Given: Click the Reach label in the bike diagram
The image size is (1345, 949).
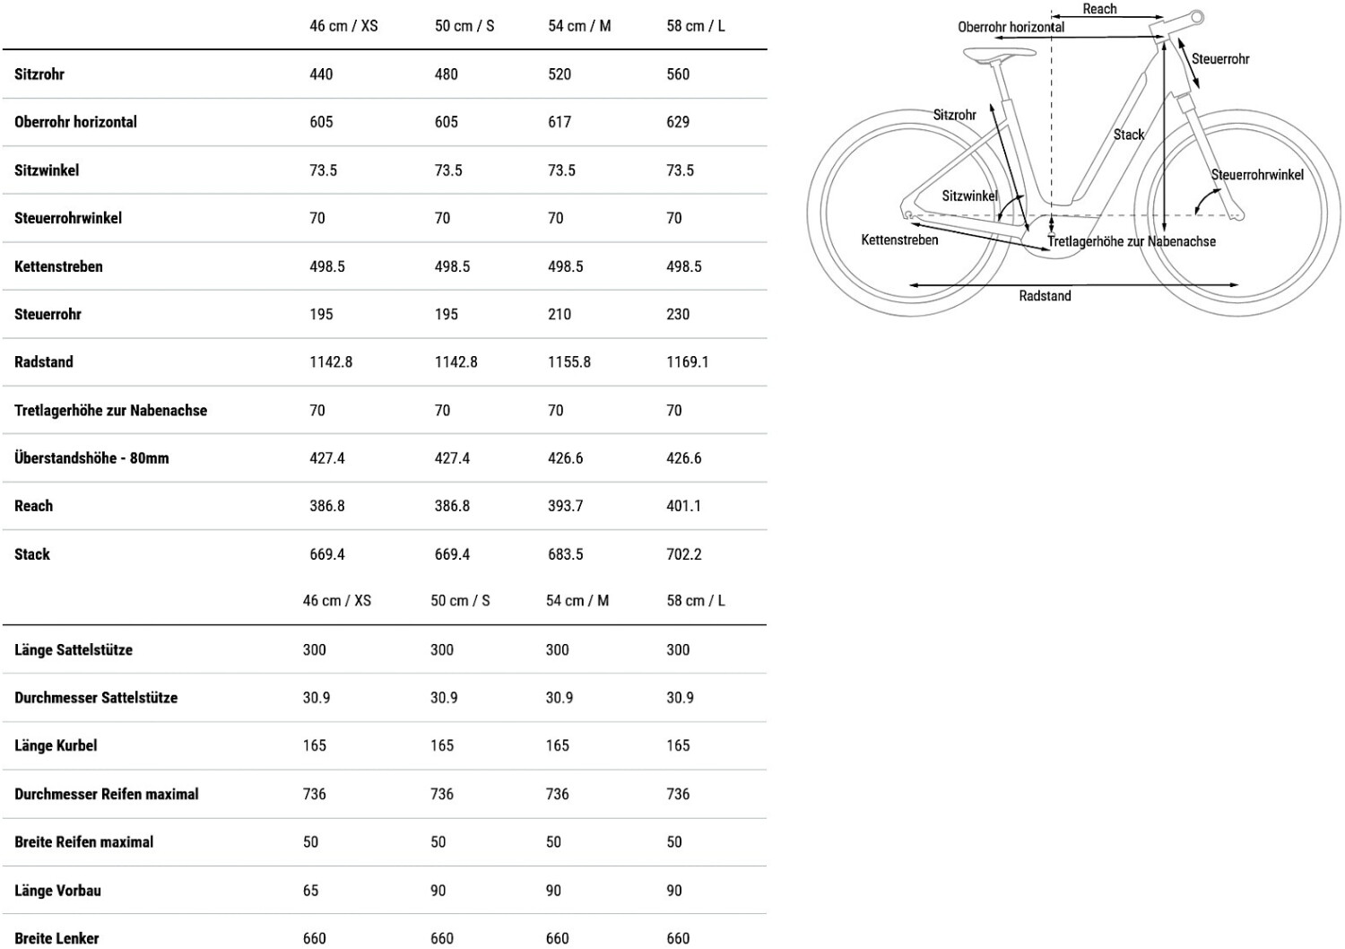Looking at the screenshot, I should (1099, 9).
